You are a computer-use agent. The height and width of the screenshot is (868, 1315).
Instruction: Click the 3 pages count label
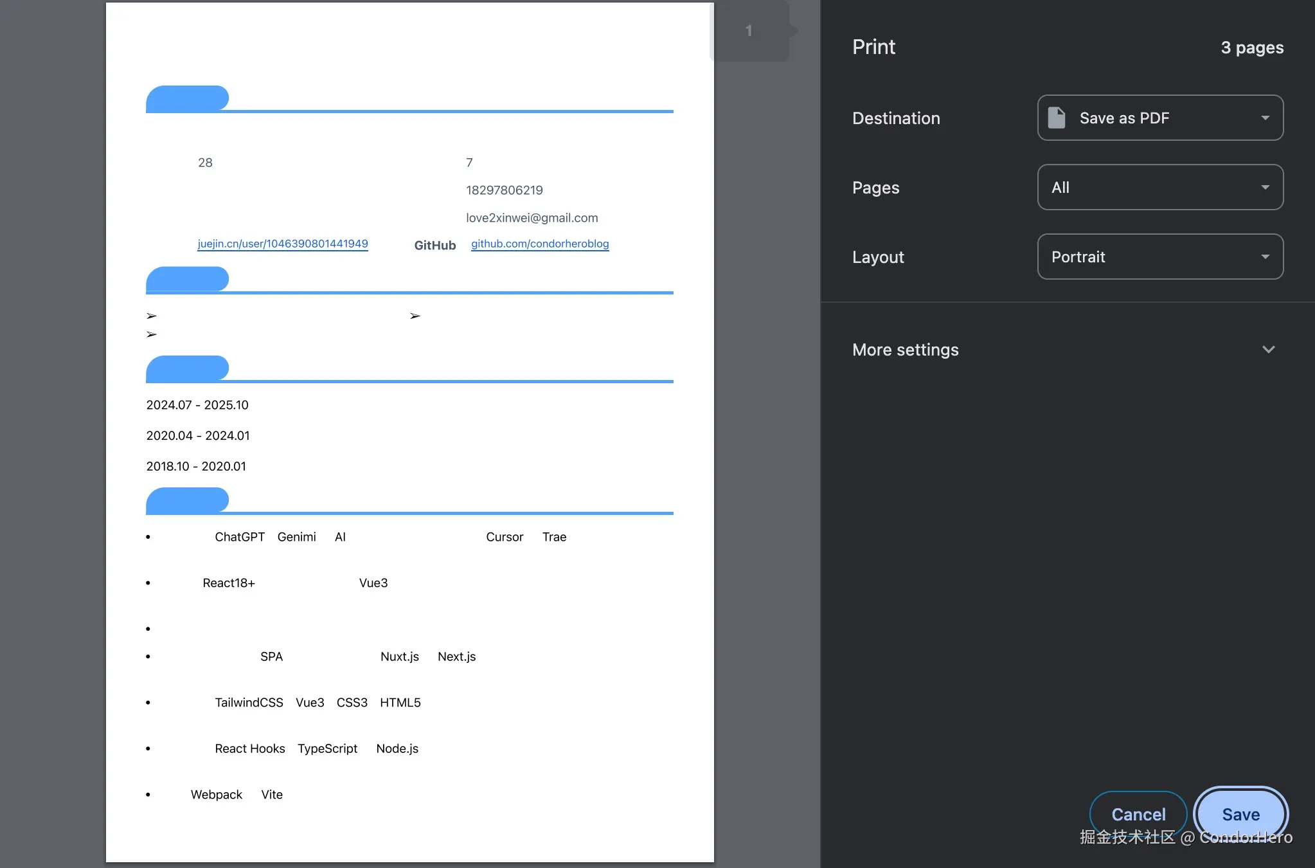point(1251,48)
